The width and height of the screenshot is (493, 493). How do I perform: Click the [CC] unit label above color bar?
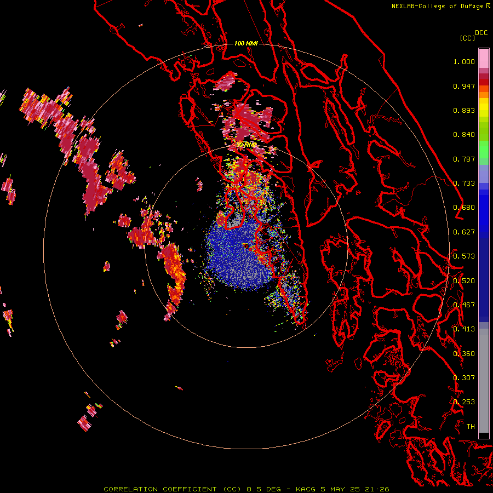pyautogui.click(x=467, y=38)
